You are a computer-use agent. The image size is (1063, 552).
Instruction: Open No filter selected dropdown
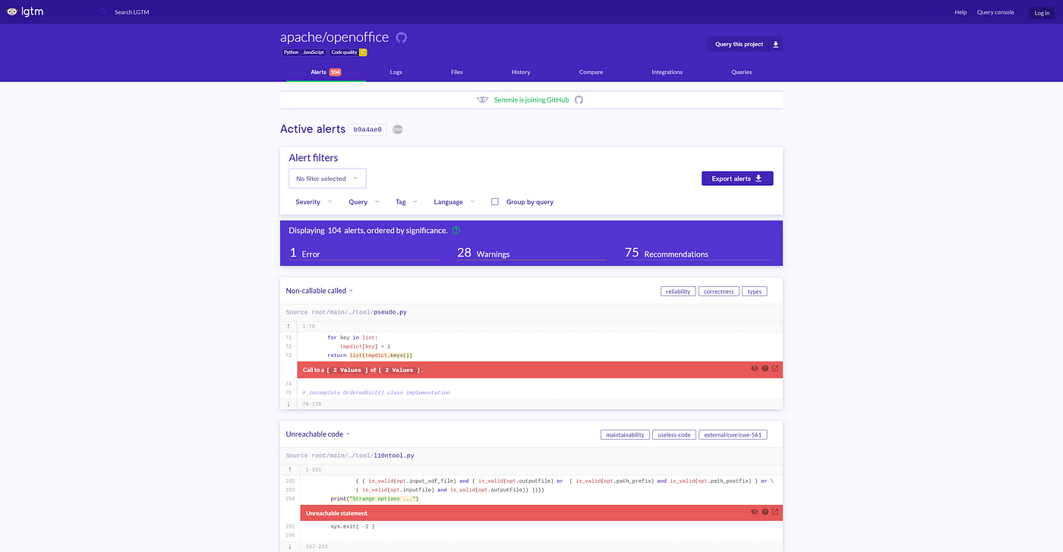pos(327,178)
